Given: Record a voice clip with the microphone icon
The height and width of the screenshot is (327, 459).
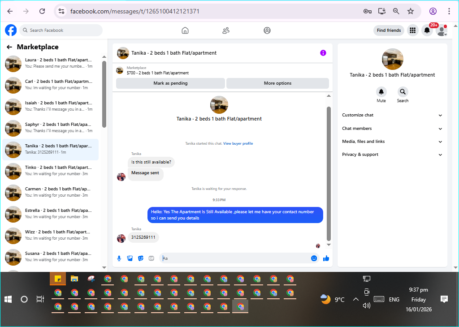Looking at the screenshot, I should (x=119, y=258).
